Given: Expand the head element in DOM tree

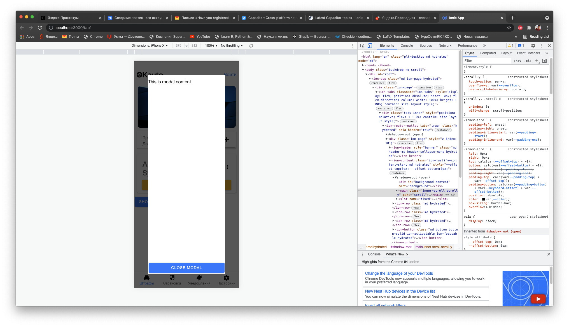Looking at the screenshot, I should (363, 65).
